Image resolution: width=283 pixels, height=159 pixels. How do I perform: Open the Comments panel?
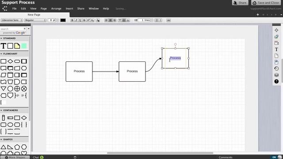pyautogui.click(x=226, y=157)
